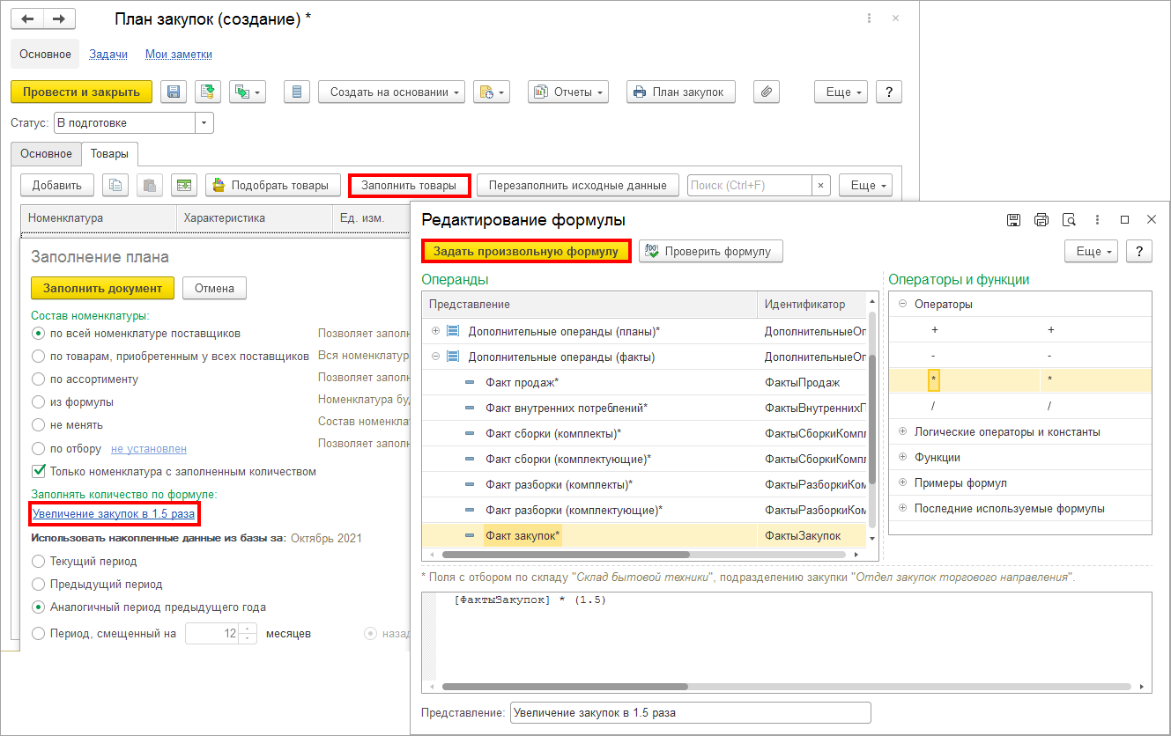Toggle Только номенклатура с заполненным количеством checkbox
1171x736 pixels.
click(39, 471)
